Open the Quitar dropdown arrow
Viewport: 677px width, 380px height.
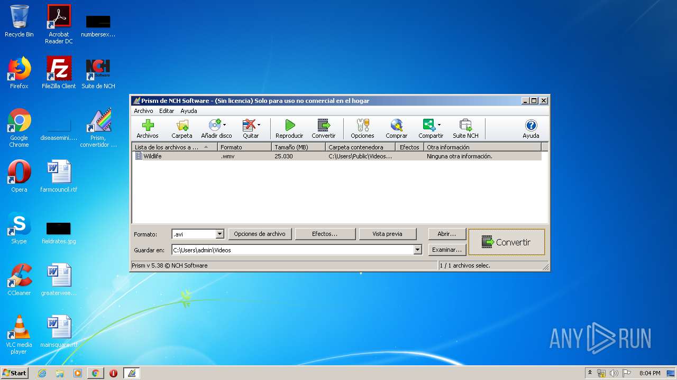click(259, 125)
